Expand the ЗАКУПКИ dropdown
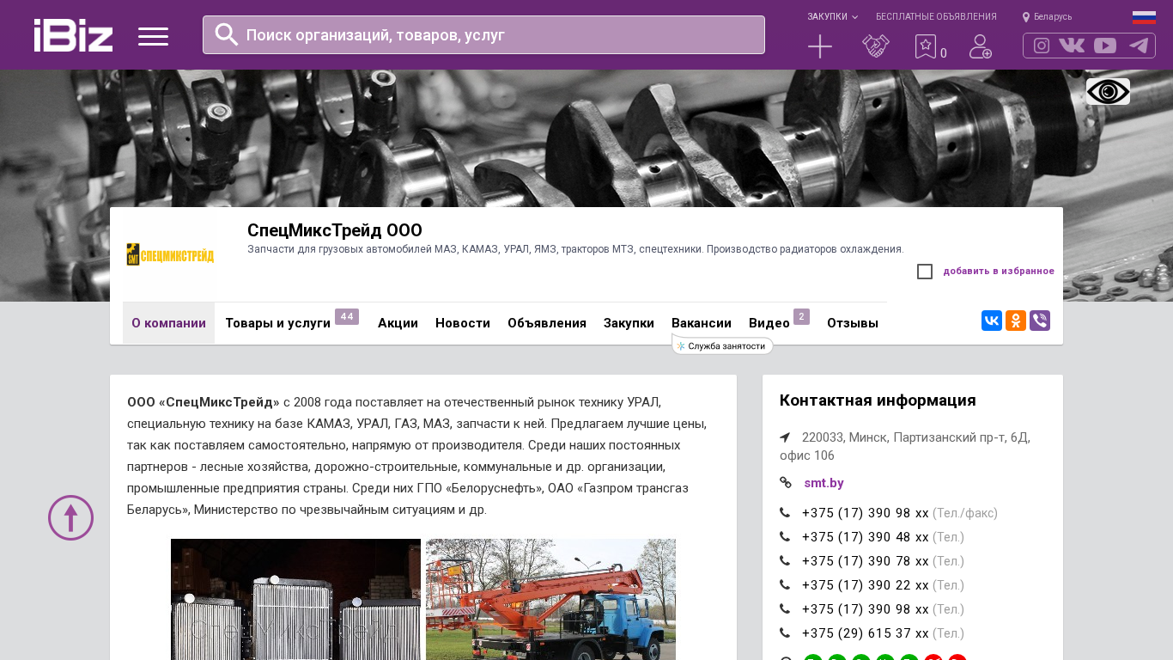This screenshot has height=660, width=1173. [x=832, y=17]
